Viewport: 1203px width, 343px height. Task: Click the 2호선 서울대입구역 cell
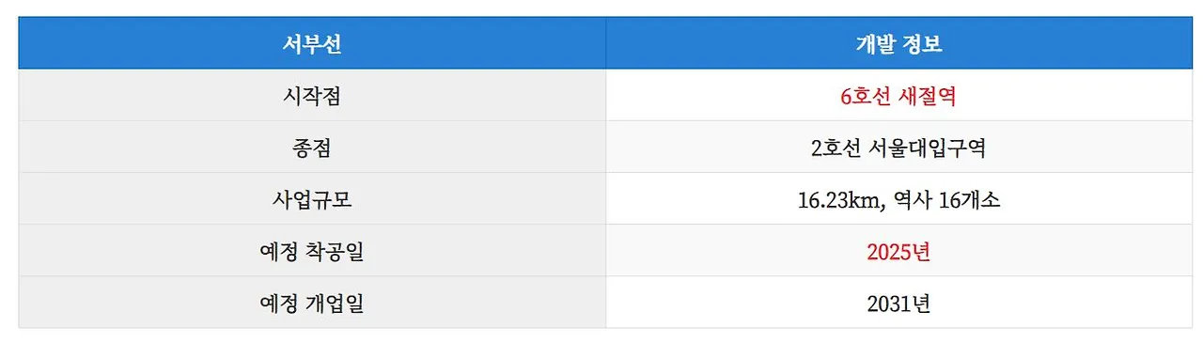pos(898,148)
